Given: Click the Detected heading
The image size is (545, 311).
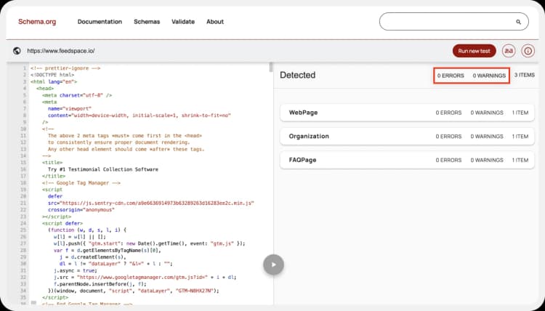Looking at the screenshot, I should (297, 75).
